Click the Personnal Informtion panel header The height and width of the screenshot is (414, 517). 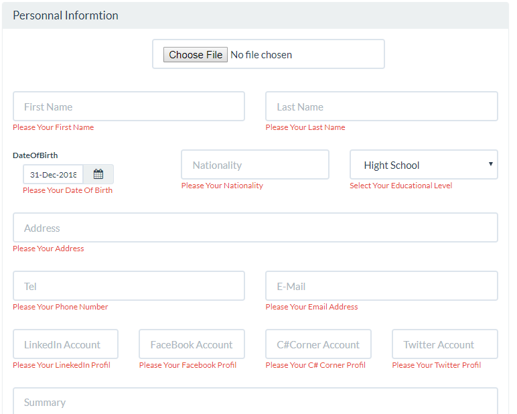click(255, 15)
